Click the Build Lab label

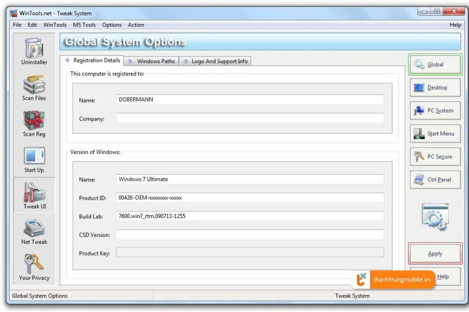(x=91, y=216)
